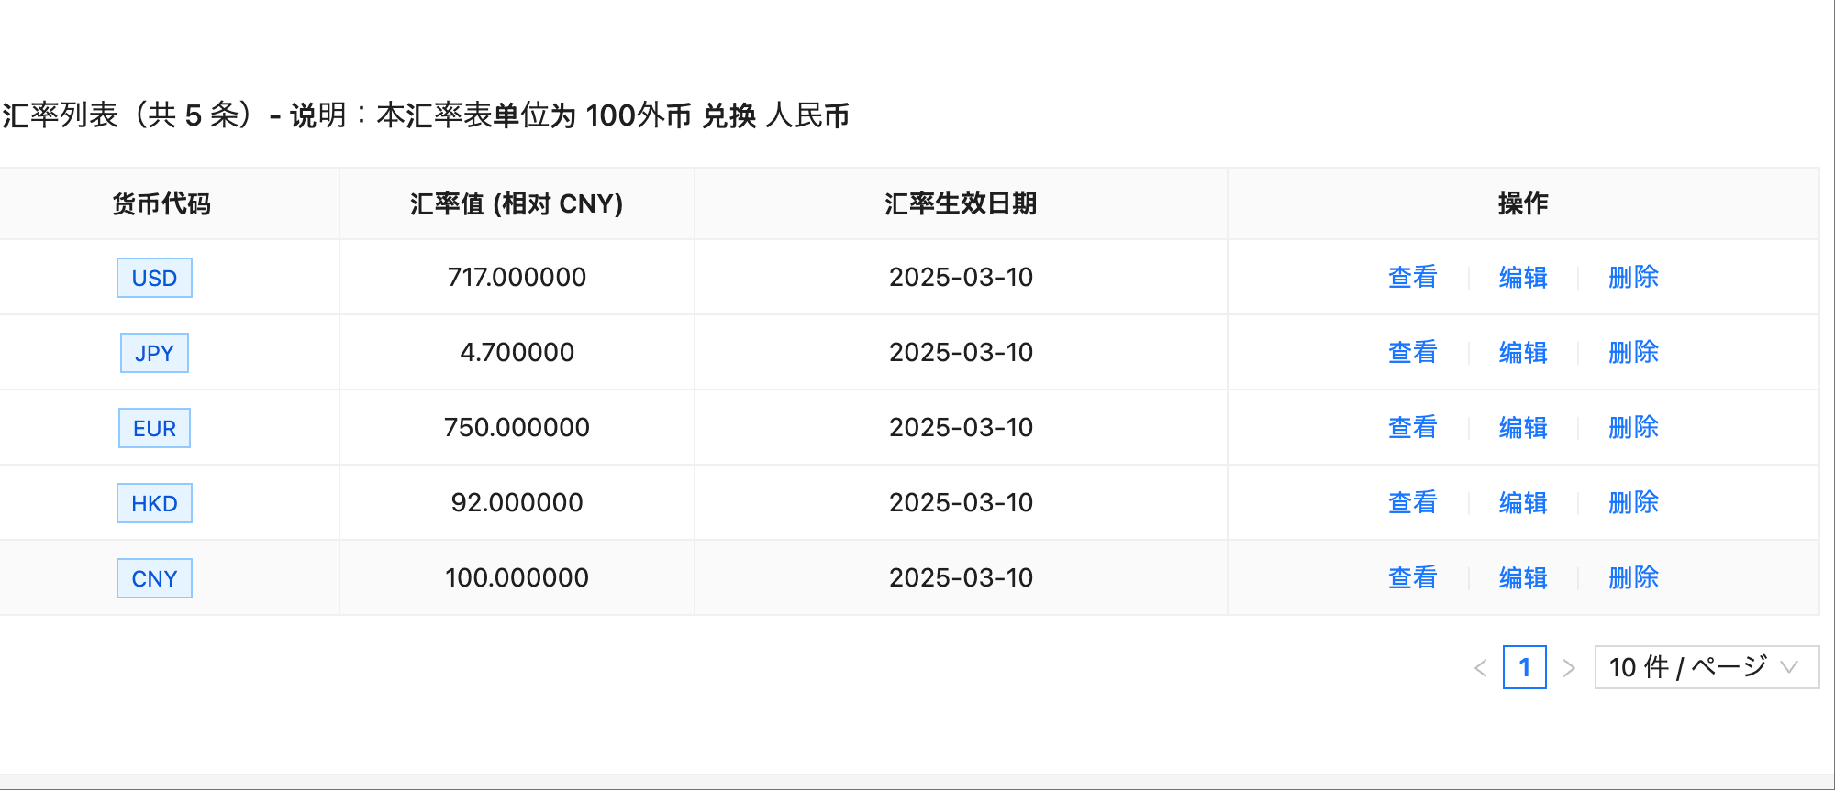Edit the USD exchange rate
1835x790 pixels.
[1523, 277]
